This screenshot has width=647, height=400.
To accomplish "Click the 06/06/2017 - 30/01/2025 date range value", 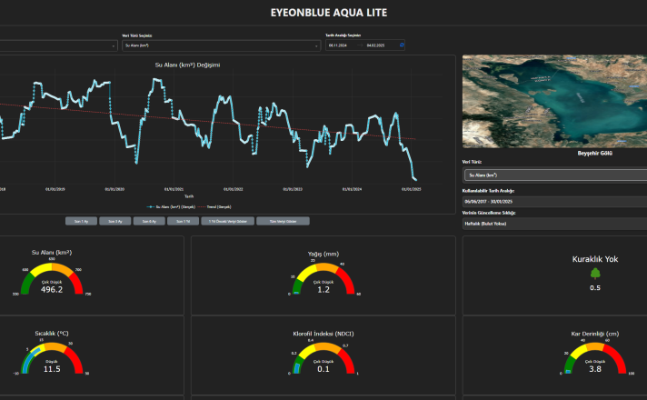I will 488,202.
